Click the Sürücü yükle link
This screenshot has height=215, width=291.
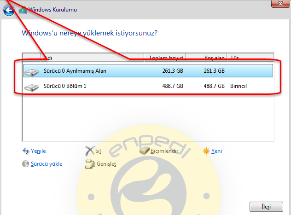pos(47,164)
